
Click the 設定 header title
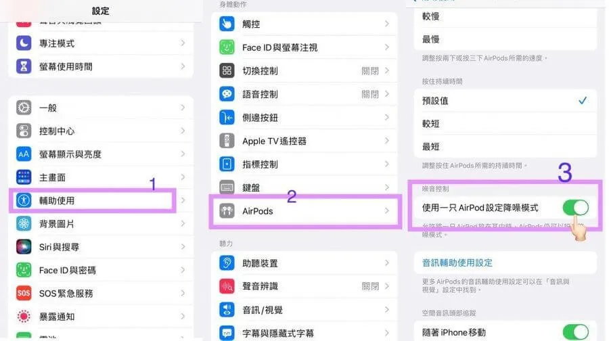[x=101, y=11]
